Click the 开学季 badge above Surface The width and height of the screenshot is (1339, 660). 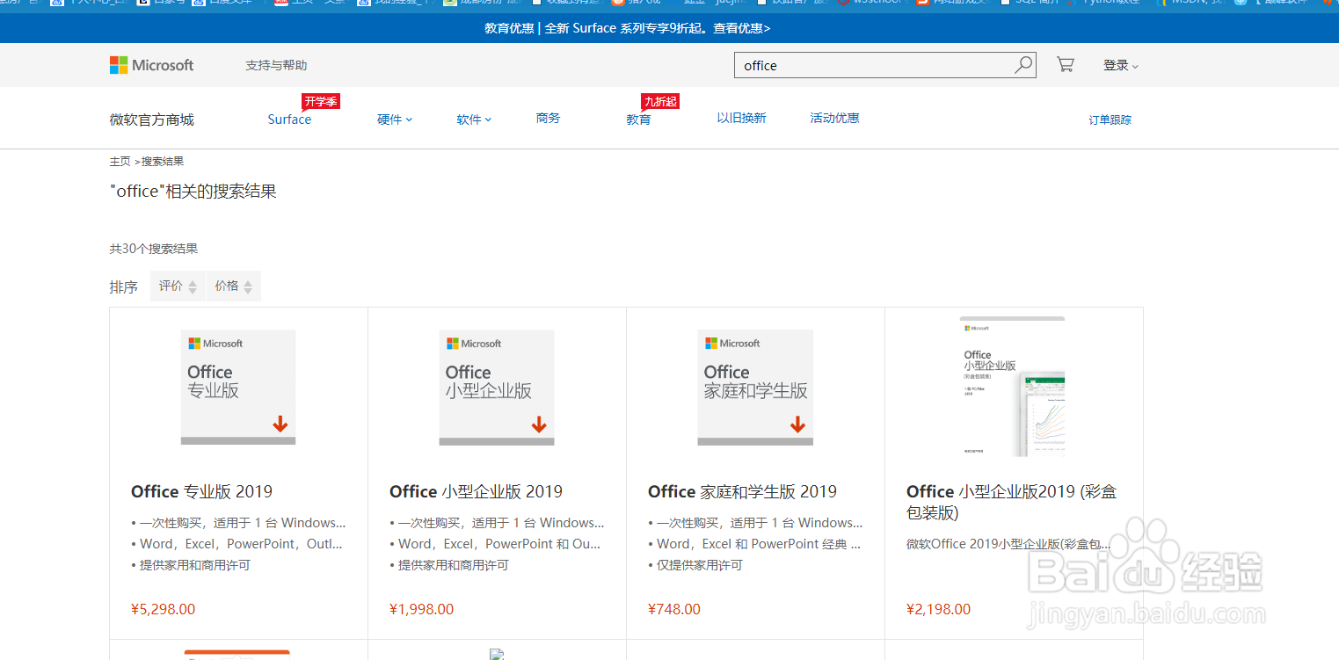pos(321,102)
